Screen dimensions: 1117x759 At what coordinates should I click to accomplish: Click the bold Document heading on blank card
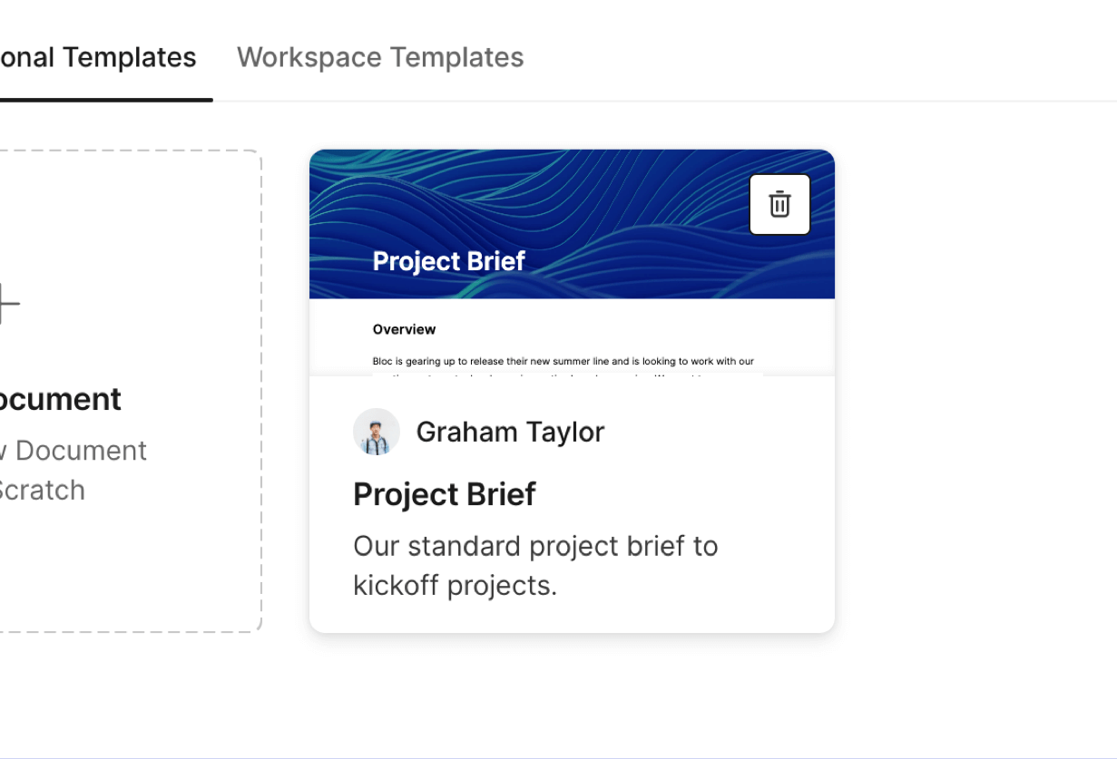[x=60, y=399]
